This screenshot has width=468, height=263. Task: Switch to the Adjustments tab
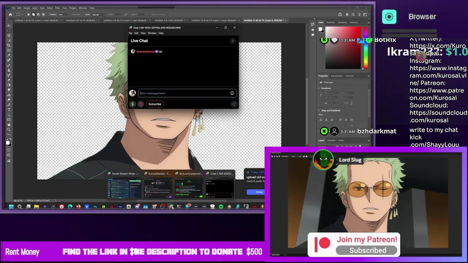click(337, 76)
